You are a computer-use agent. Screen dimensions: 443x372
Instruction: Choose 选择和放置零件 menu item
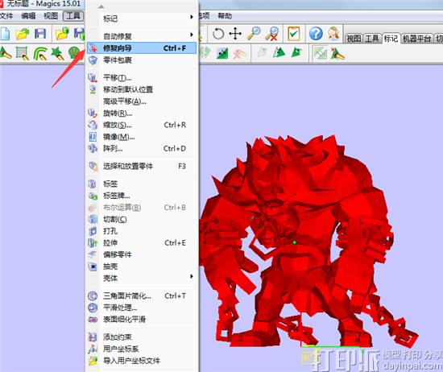(x=141, y=166)
